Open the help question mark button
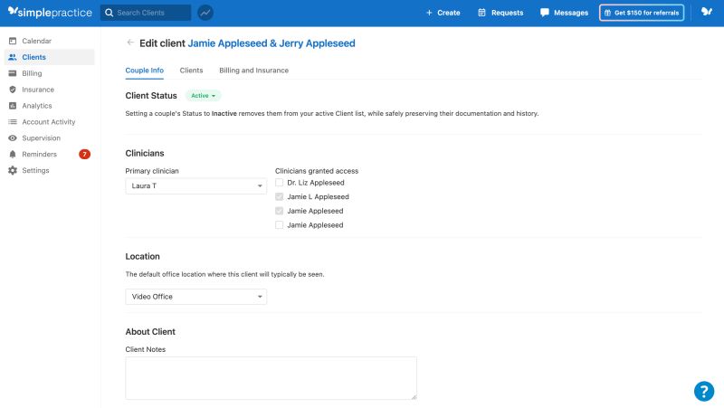The image size is (724, 408). 704,392
